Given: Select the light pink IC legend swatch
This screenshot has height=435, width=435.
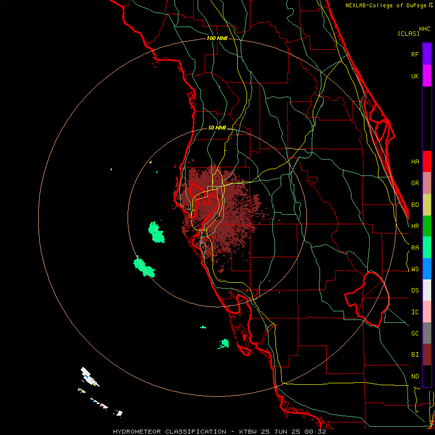Looking at the screenshot, I should [x=427, y=312].
